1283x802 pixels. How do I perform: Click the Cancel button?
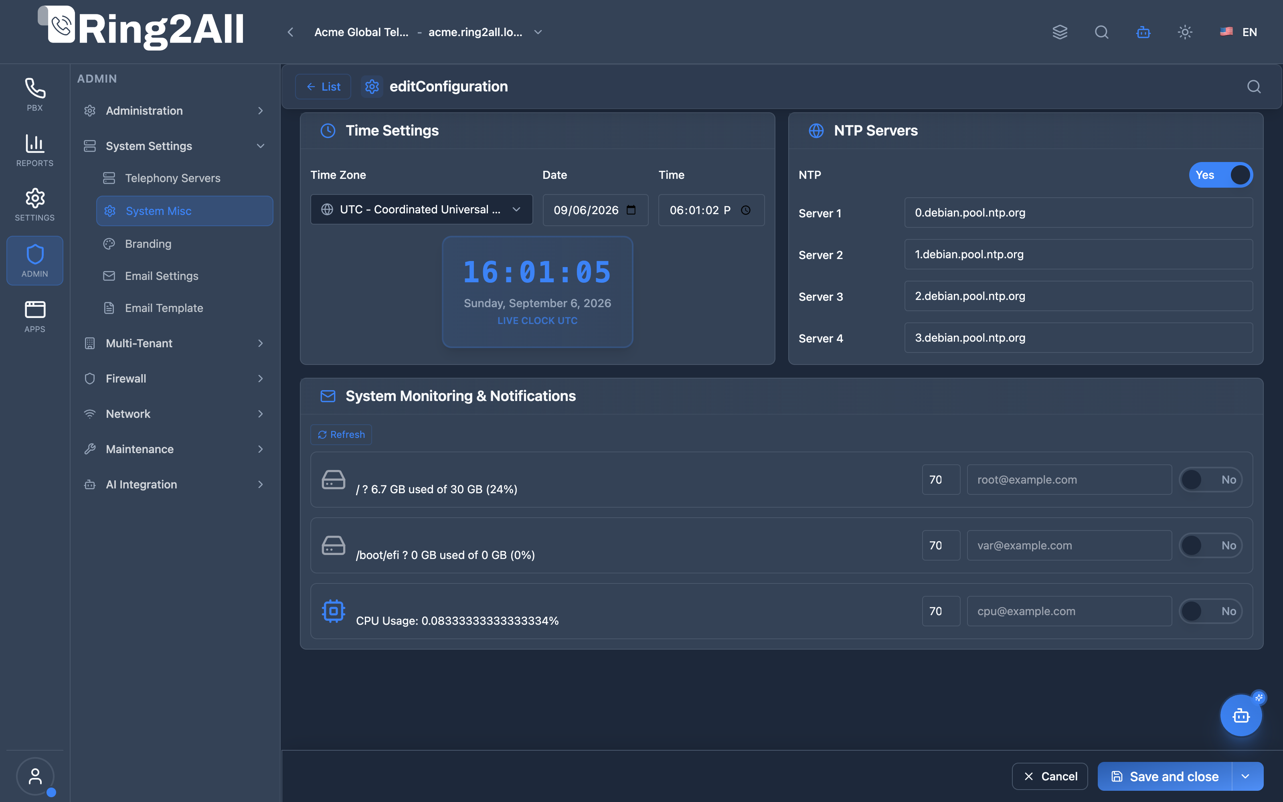(1050, 777)
